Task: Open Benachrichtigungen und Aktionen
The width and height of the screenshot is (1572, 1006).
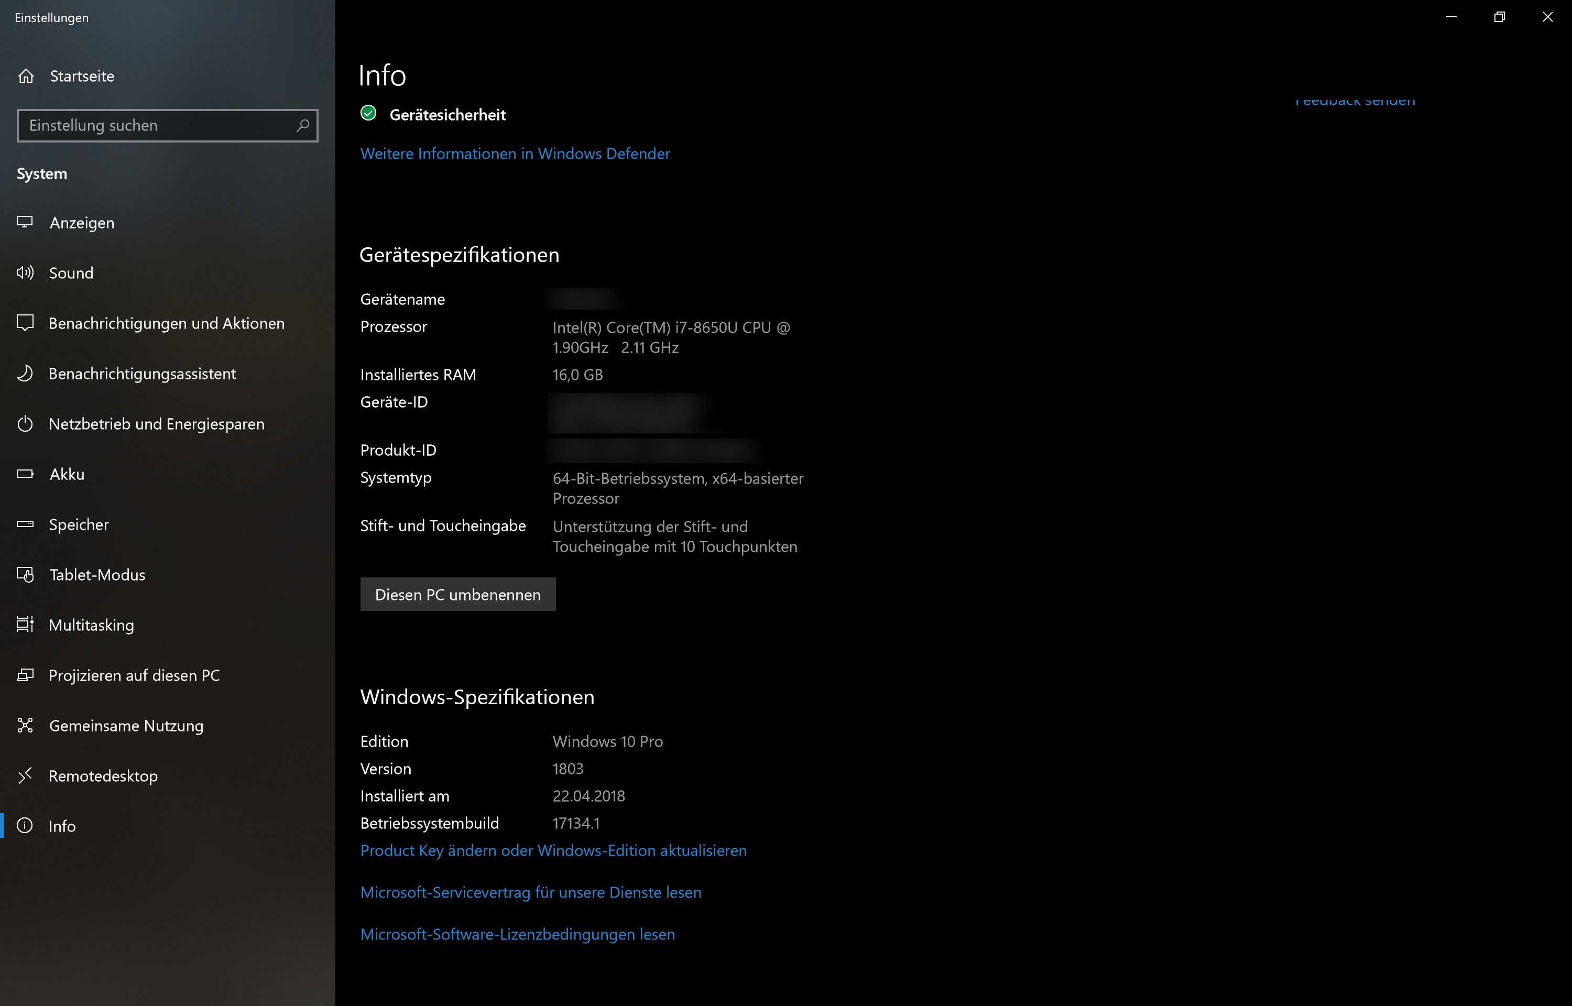Action: [167, 323]
